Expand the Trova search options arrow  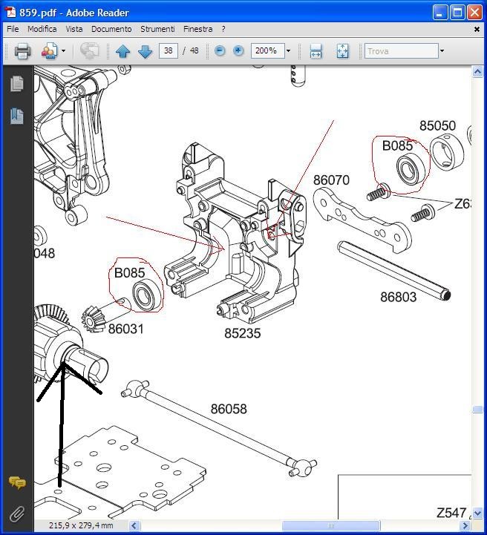(x=442, y=51)
